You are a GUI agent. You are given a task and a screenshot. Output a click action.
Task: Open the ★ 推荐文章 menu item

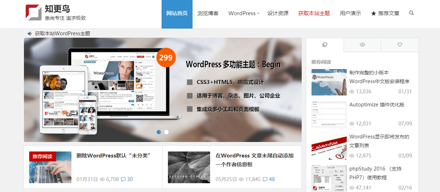(385, 13)
